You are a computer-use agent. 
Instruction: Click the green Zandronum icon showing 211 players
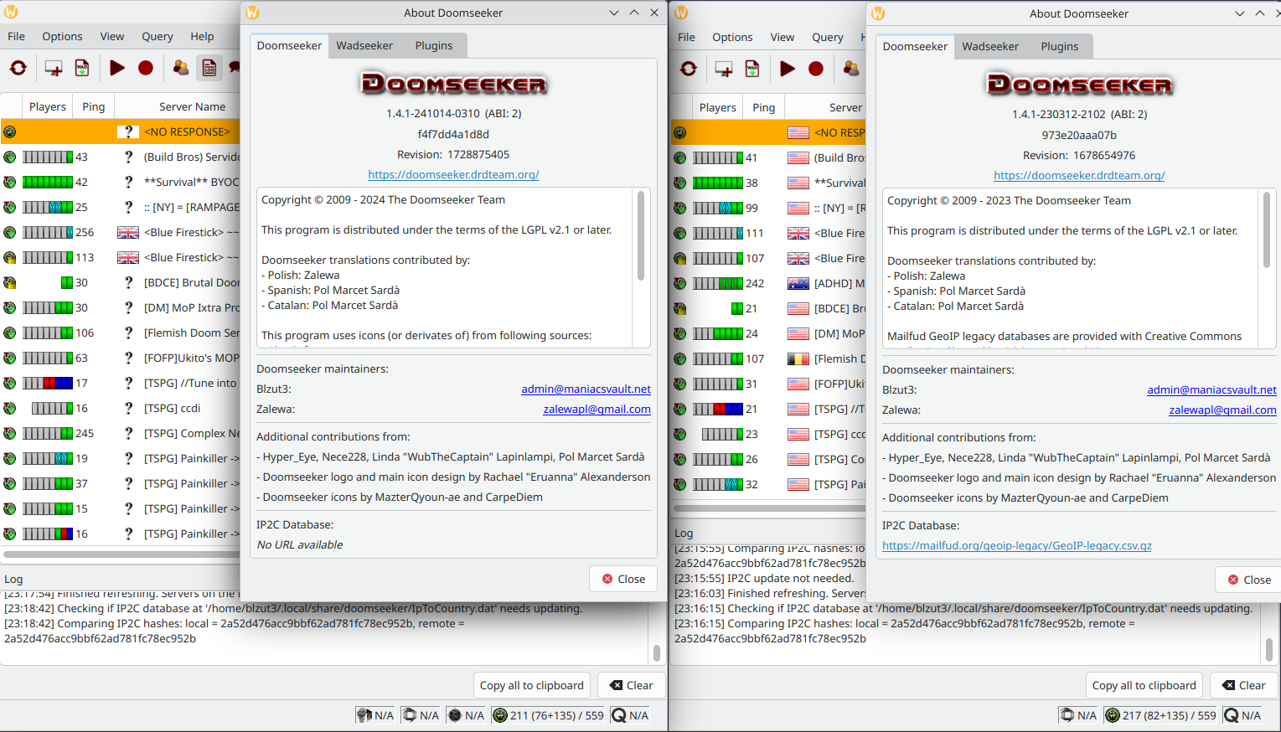pyautogui.click(x=500, y=715)
